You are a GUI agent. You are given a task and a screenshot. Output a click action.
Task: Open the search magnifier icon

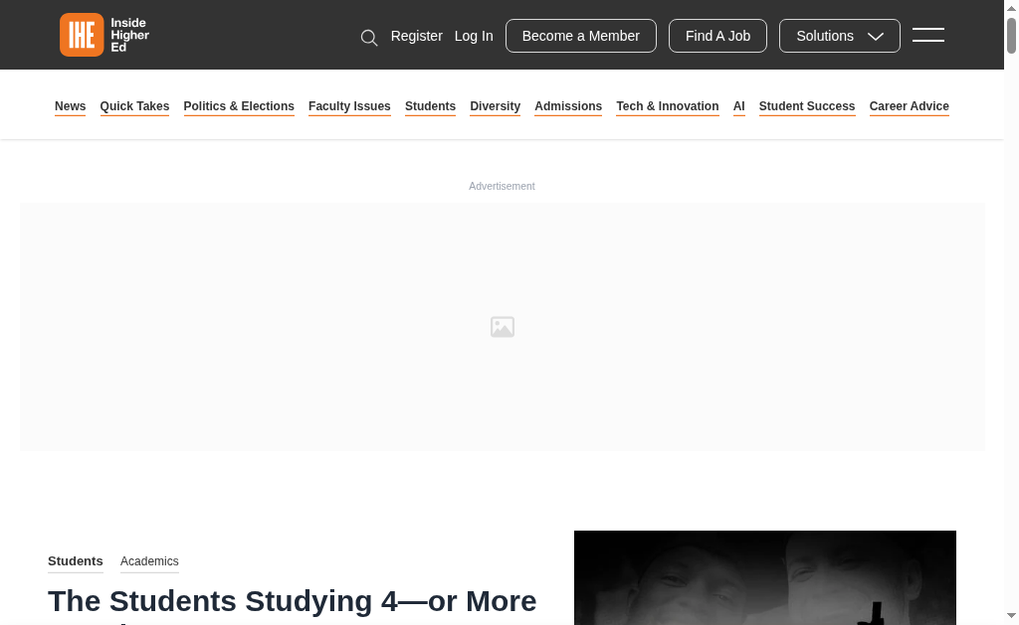(x=369, y=38)
